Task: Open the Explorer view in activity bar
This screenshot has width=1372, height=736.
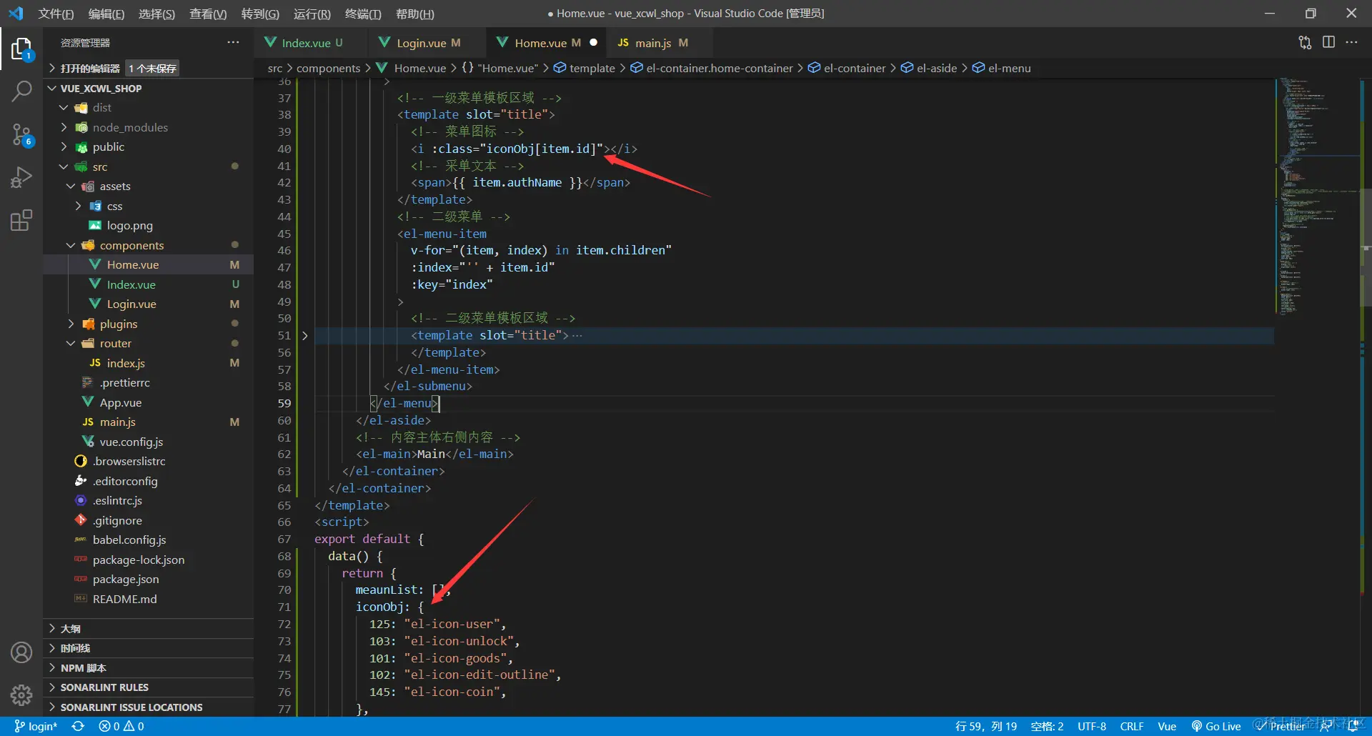Action: coord(21,49)
